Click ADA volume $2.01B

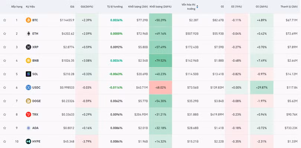point(143,128)
